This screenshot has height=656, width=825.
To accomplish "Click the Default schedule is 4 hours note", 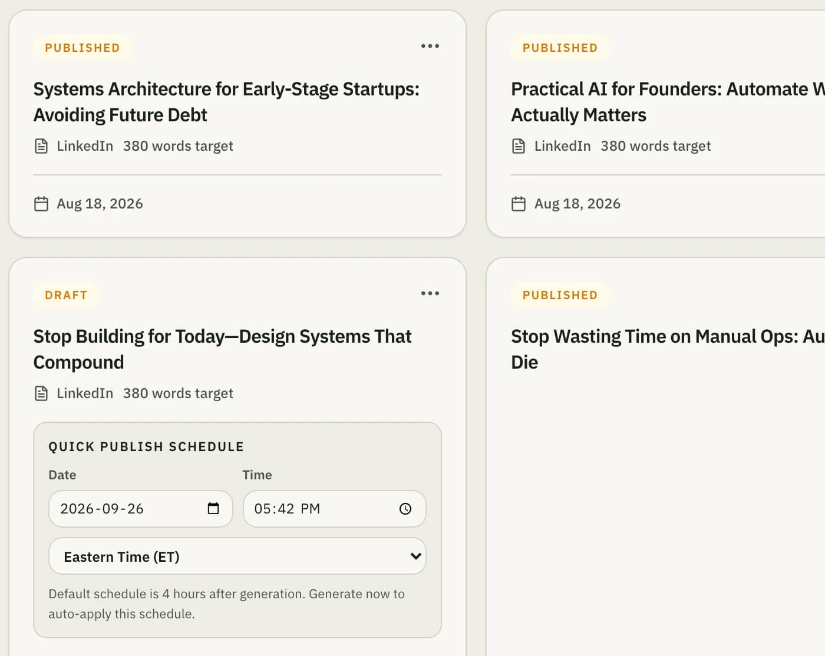I will pos(227,604).
